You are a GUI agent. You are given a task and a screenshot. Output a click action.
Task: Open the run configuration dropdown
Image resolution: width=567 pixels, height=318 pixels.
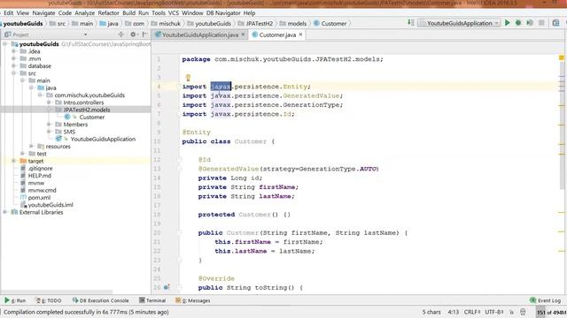coord(459,23)
